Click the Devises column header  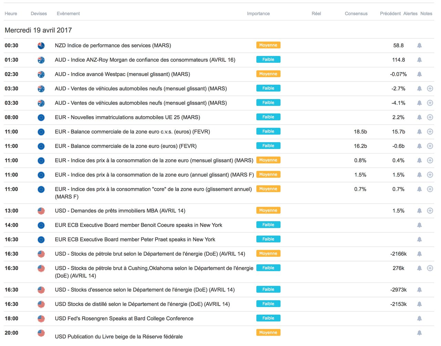[39, 14]
